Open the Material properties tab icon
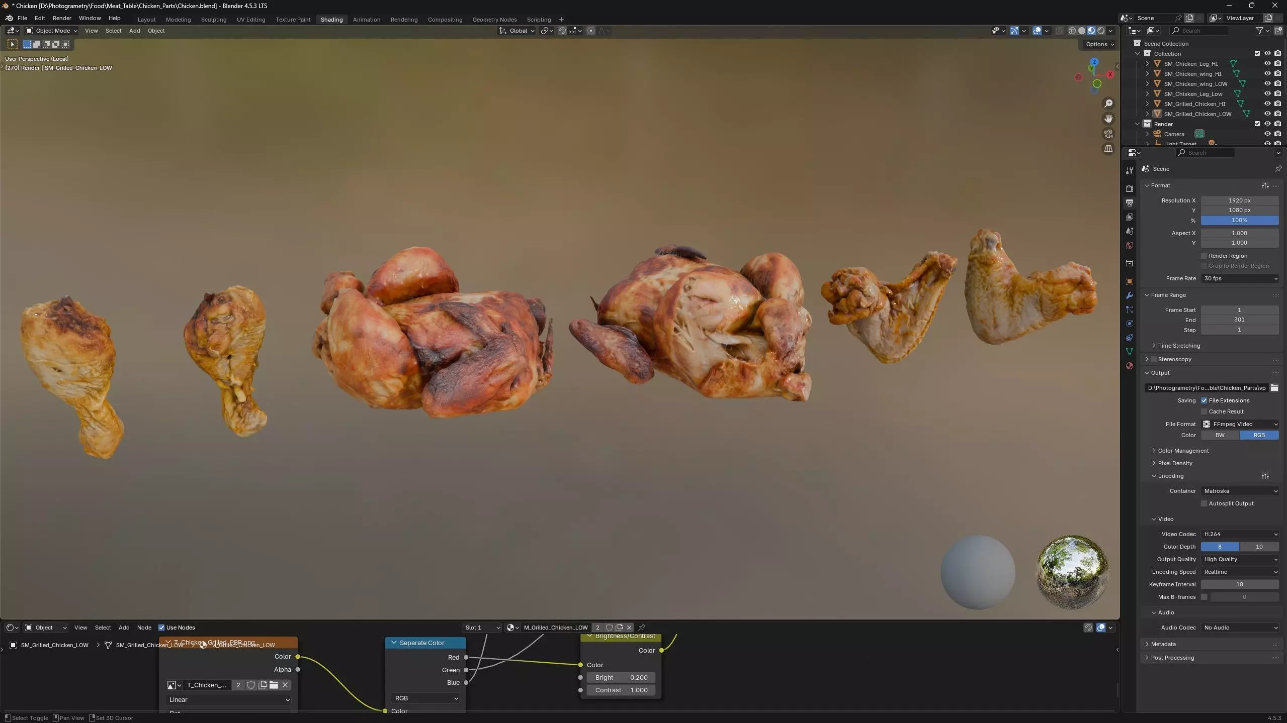This screenshot has height=723, width=1287. click(1130, 366)
